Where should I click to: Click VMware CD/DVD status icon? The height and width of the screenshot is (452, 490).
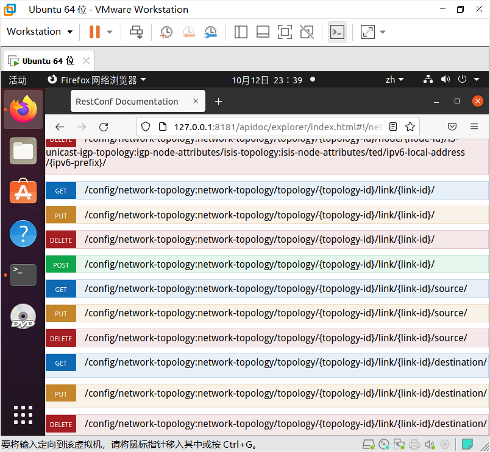click(384, 444)
